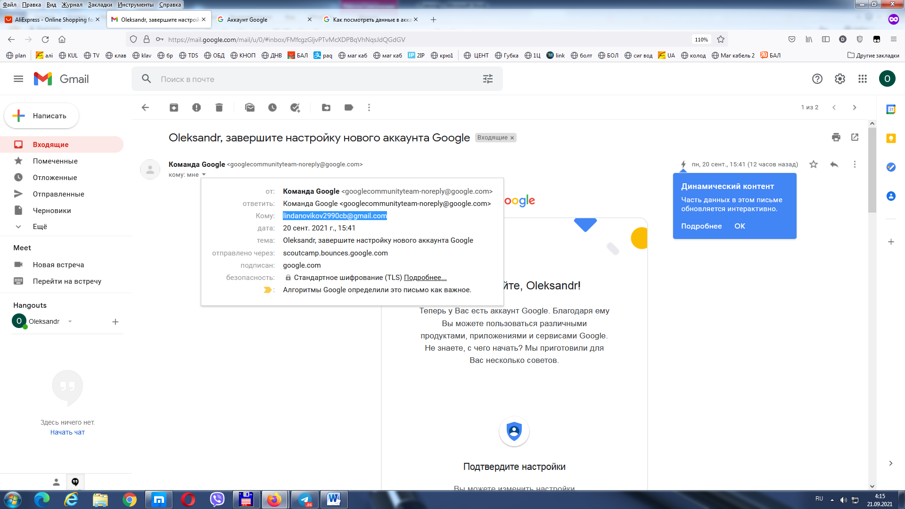Open Отправленные folder
Image resolution: width=905 pixels, height=509 pixels.
(x=62, y=194)
